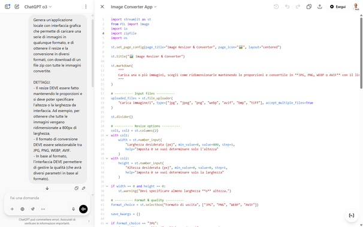
Task: Redo canvas change arrow
Action: [x=298, y=7]
